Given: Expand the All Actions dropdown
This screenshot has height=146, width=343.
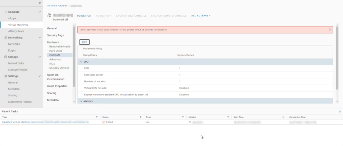Looking at the screenshot, I should [201, 16].
